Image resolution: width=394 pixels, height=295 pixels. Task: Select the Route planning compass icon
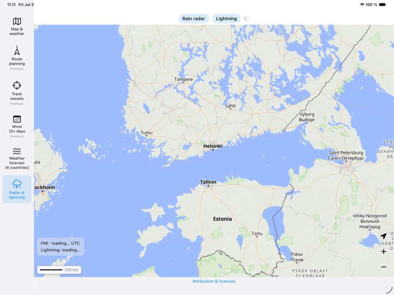[x=17, y=51]
